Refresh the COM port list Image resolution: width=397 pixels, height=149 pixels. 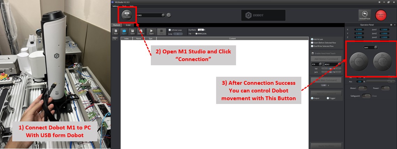[x=169, y=15]
